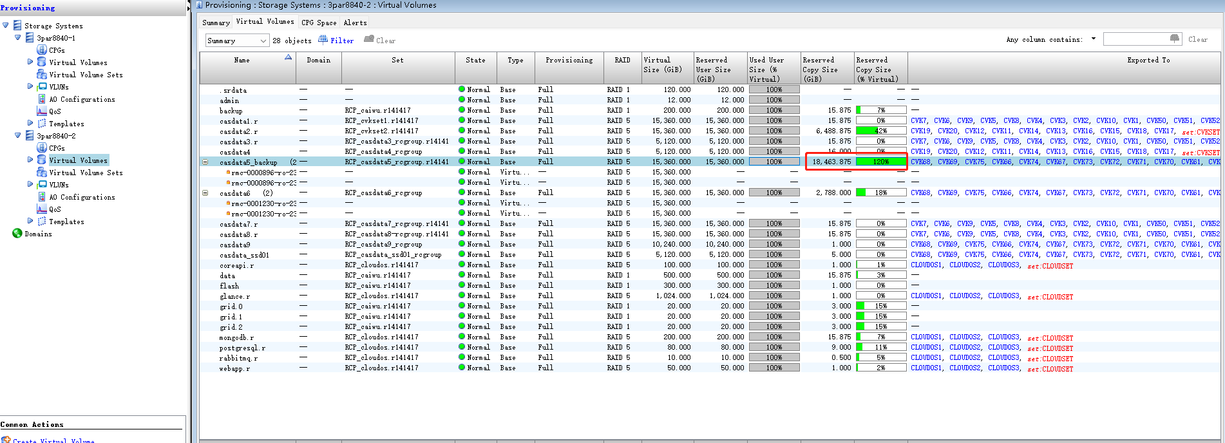Click the VLUNs icon under 3par8840-1
This screenshot has height=443, width=1225.
pyautogui.click(x=42, y=87)
